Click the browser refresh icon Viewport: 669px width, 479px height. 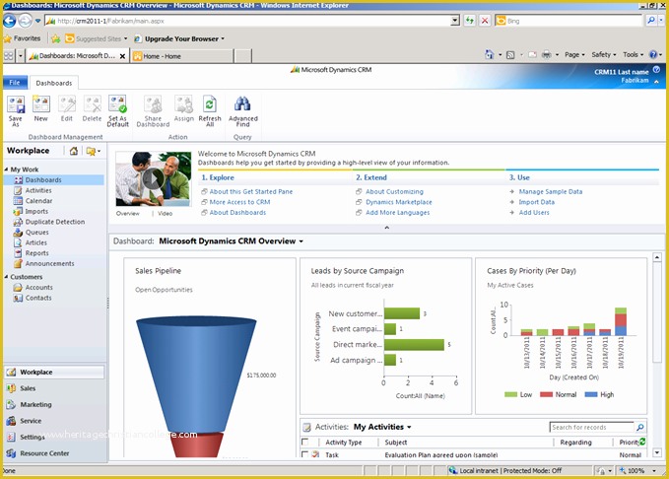coord(469,21)
